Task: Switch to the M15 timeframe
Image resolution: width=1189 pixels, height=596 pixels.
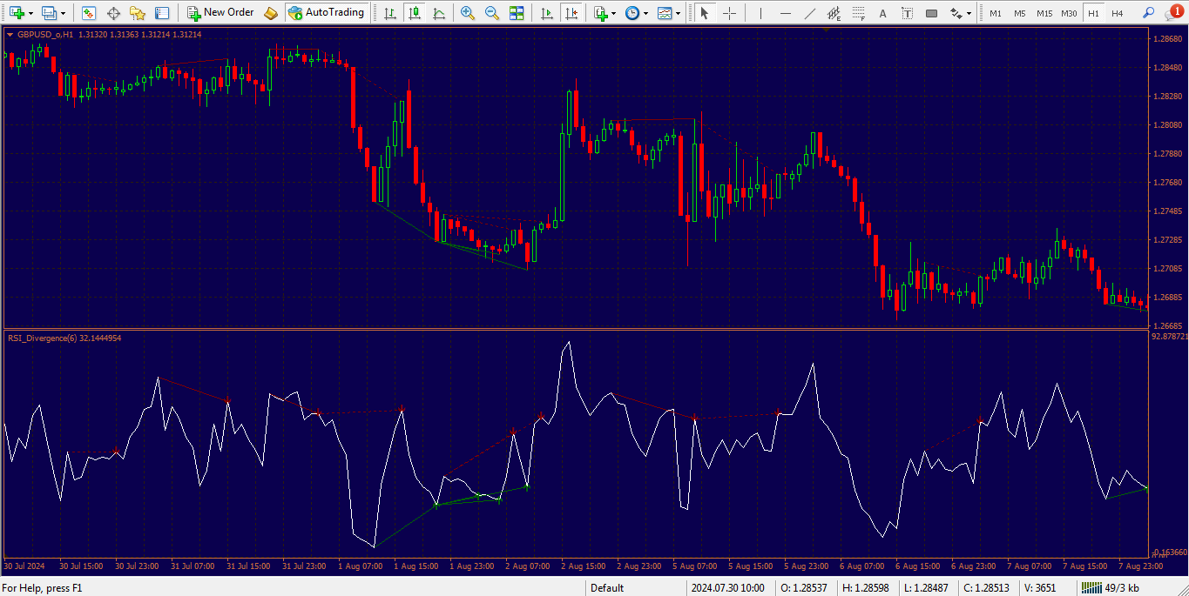Action: point(1044,13)
